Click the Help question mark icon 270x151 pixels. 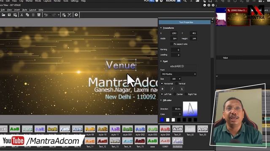point(76,15)
